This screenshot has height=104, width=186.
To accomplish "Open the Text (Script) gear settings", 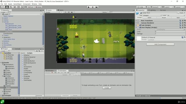I will click(x=185, y=25).
